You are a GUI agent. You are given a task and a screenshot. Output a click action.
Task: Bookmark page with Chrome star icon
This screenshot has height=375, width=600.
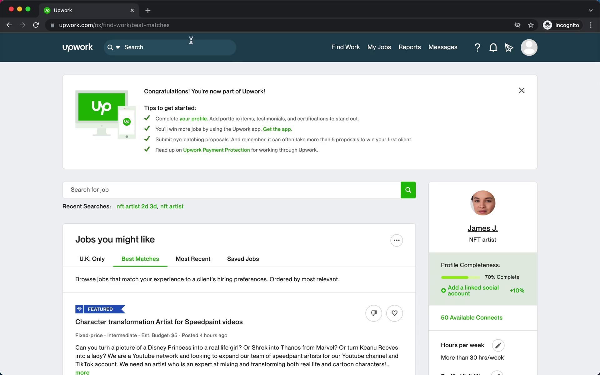(531, 25)
